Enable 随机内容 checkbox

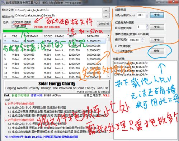coord(13,26)
